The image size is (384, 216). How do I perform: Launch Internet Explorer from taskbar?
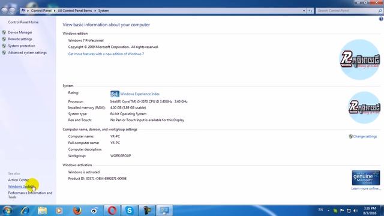[x=25, y=211]
